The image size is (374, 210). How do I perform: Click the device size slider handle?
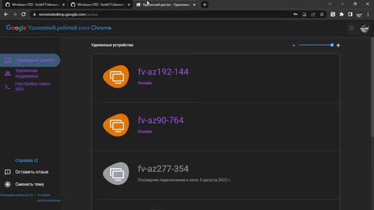(332, 45)
